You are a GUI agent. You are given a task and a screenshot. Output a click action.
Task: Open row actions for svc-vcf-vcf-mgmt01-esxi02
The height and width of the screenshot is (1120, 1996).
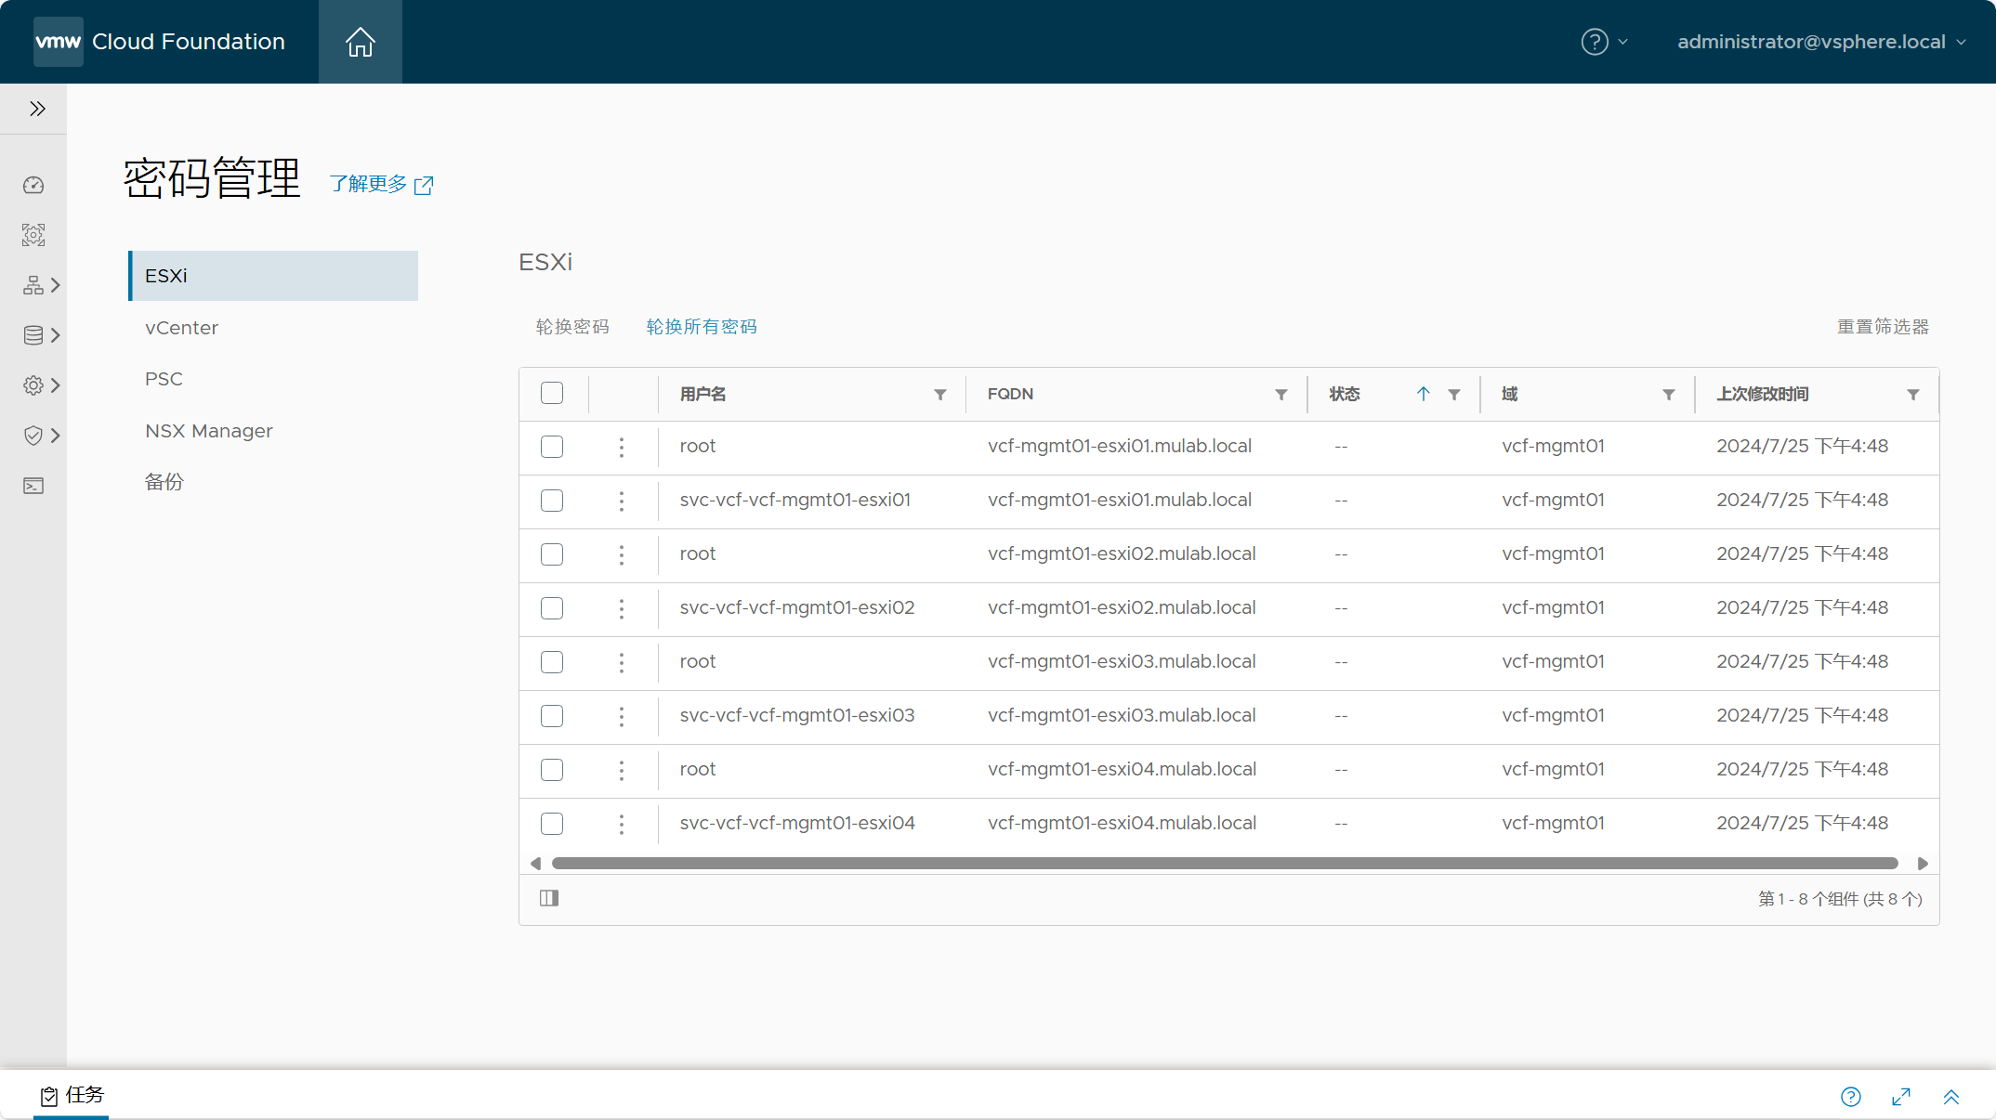click(x=622, y=608)
